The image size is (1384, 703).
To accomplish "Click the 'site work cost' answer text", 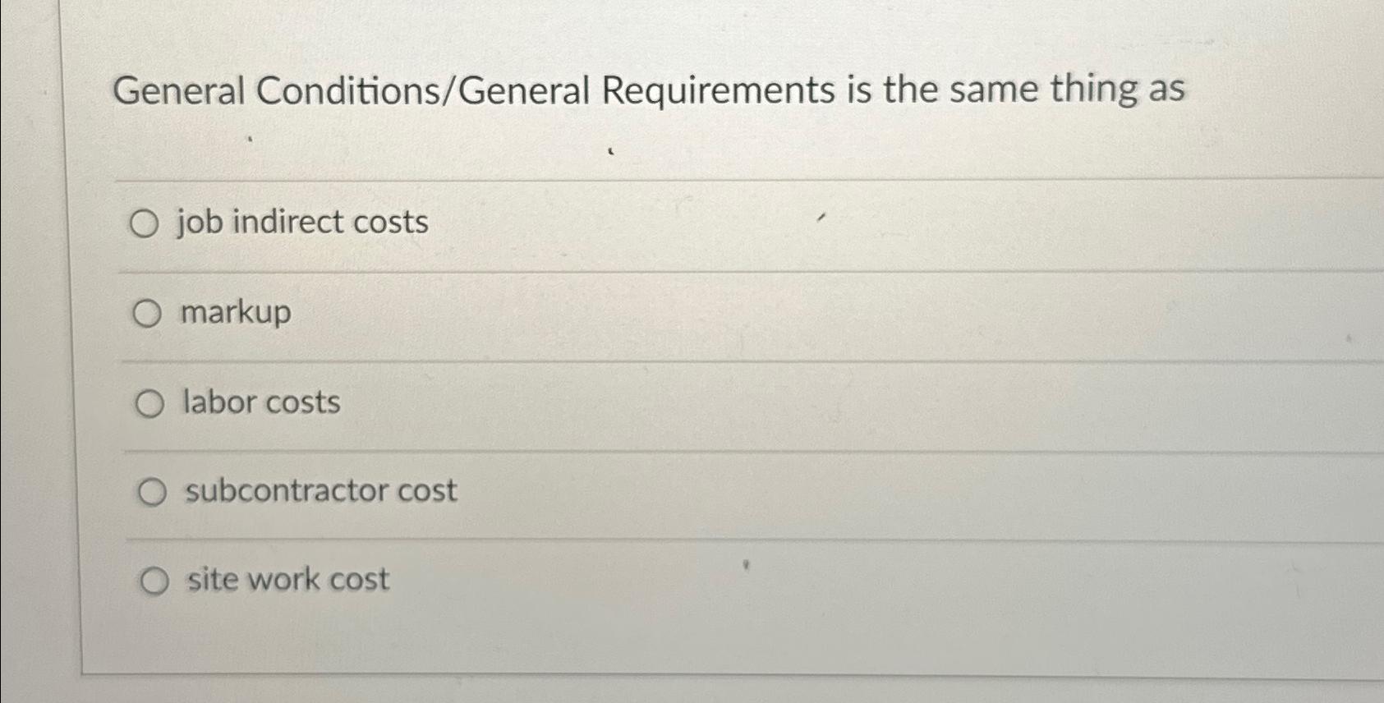I will (287, 581).
